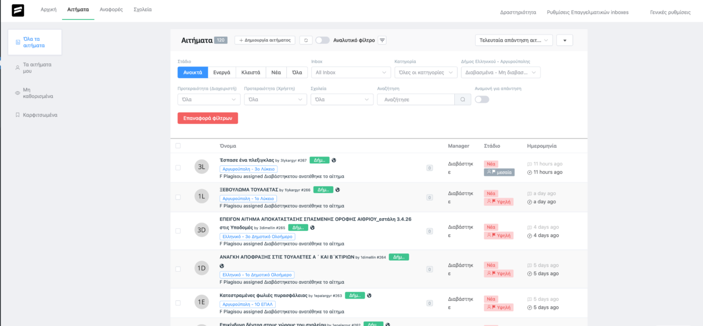Click into the Αναζήτηση search field
703x326 pixels.
tap(416, 100)
